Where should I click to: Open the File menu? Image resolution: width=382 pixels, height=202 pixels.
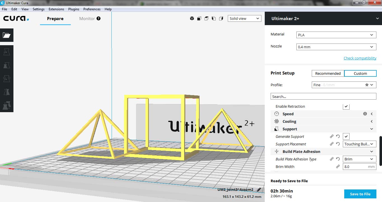pyautogui.click(x=4, y=9)
